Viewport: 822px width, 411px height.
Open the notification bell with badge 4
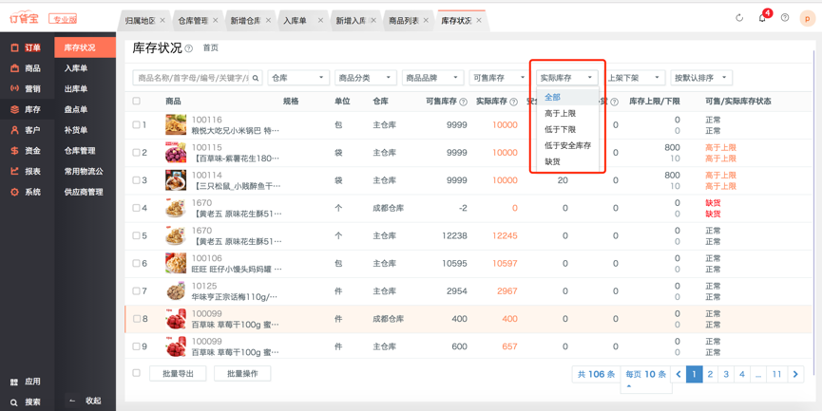pos(762,18)
